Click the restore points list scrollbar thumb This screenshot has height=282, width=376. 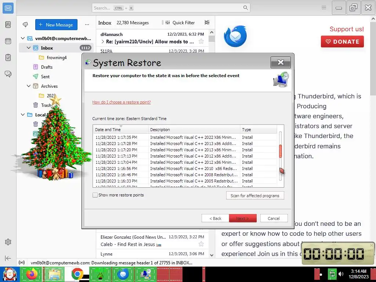pyautogui.click(x=280, y=151)
